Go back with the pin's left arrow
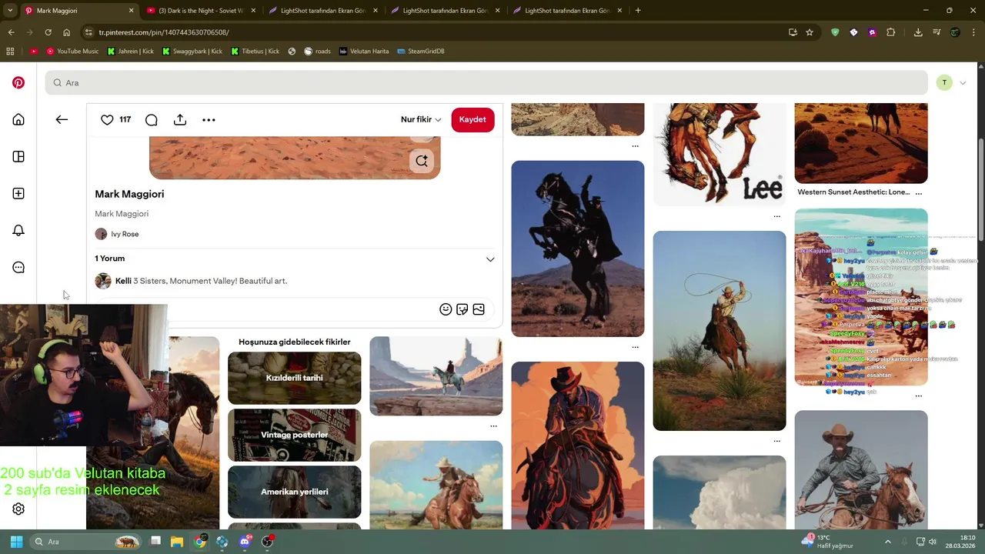985x554 pixels. (62, 119)
